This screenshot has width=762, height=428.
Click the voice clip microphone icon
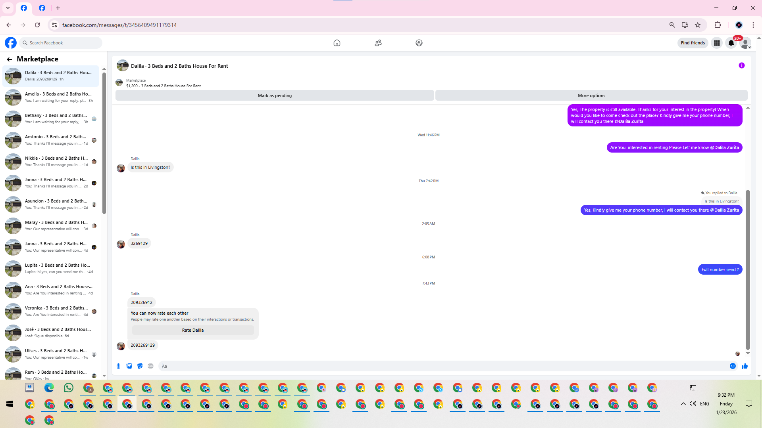(x=118, y=366)
